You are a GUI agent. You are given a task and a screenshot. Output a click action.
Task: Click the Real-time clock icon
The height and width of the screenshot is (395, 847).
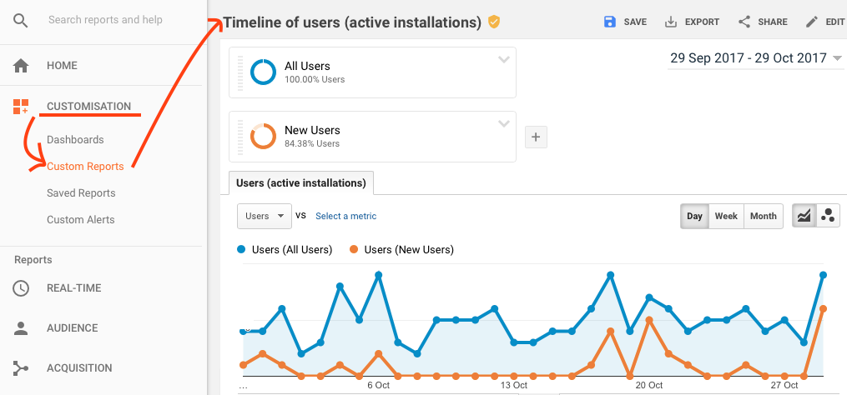coord(21,288)
